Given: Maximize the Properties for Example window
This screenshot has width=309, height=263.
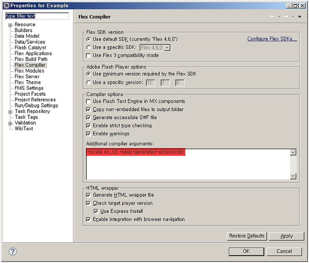Looking at the screenshot, I should [x=295, y=6].
